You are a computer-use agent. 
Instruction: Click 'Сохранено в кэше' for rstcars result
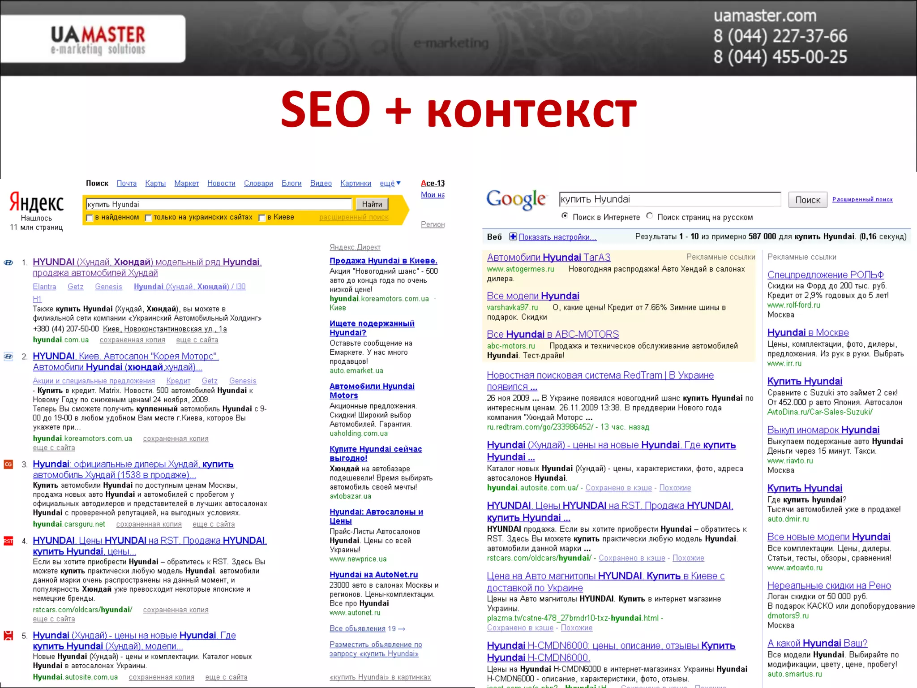[632, 558]
